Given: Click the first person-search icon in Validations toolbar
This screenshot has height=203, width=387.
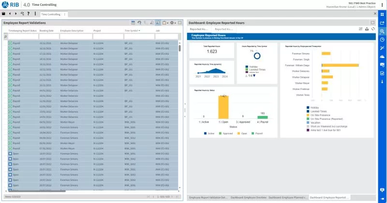Looking at the screenshot, I should click(152, 23).
